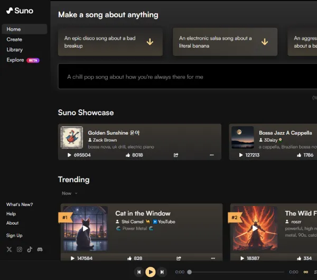Skip to previous track in player
Image resolution: width=317 pixels, height=280 pixels.
point(139,272)
